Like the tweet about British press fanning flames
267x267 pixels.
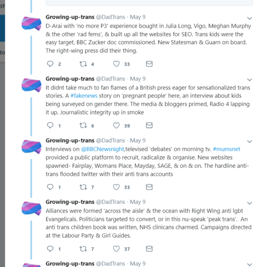117,125
